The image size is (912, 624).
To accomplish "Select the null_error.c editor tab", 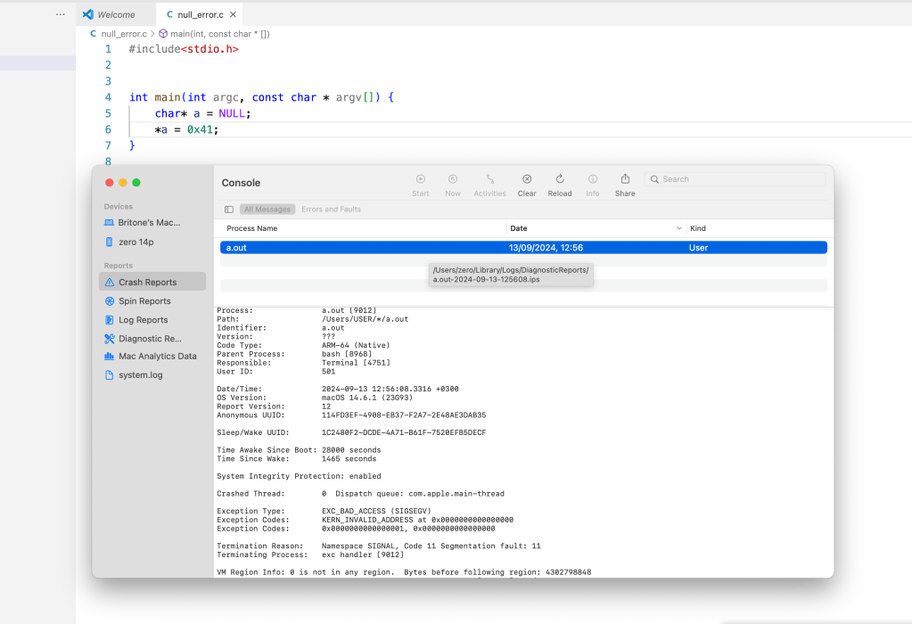I will point(200,14).
